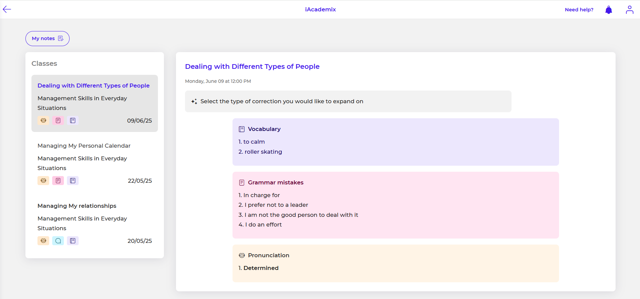
Task: Click chat bubble icon on 20/05/25 class
Action: 58,241
